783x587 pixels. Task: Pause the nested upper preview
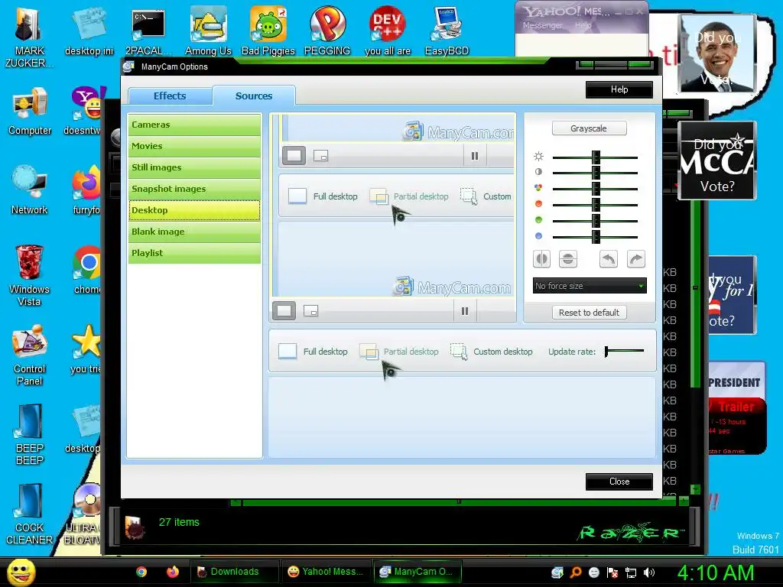pos(475,156)
